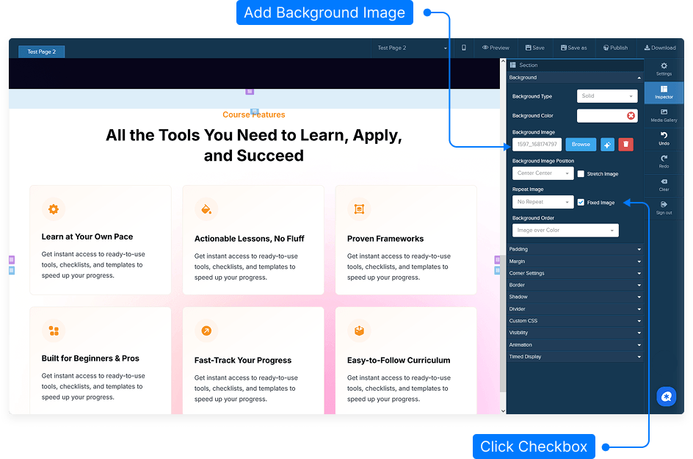The width and height of the screenshot is (693, 459).
Task: Expand the Padding section
Action: pos(574,250)
